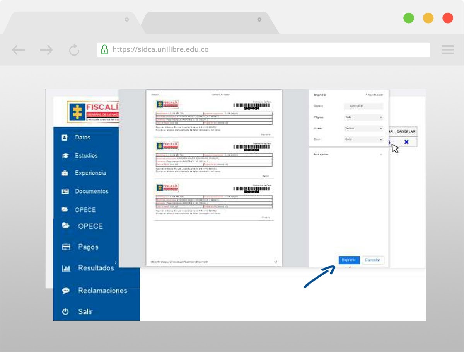Click the blue Imprimir button
This screenshot has width=464, height=352.
[x=349, y=260]
